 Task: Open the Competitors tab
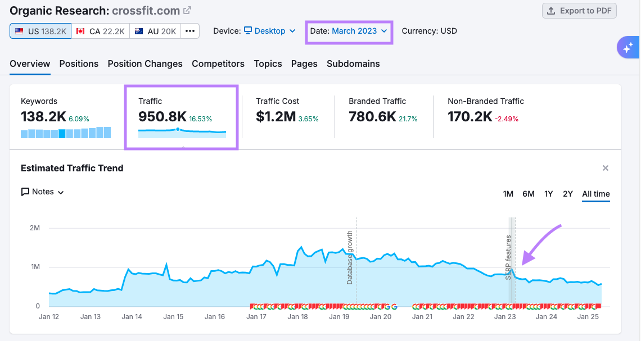click(218, 63)
